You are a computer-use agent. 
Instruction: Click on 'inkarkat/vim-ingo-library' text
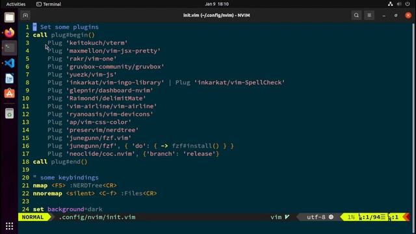[115, 83]
